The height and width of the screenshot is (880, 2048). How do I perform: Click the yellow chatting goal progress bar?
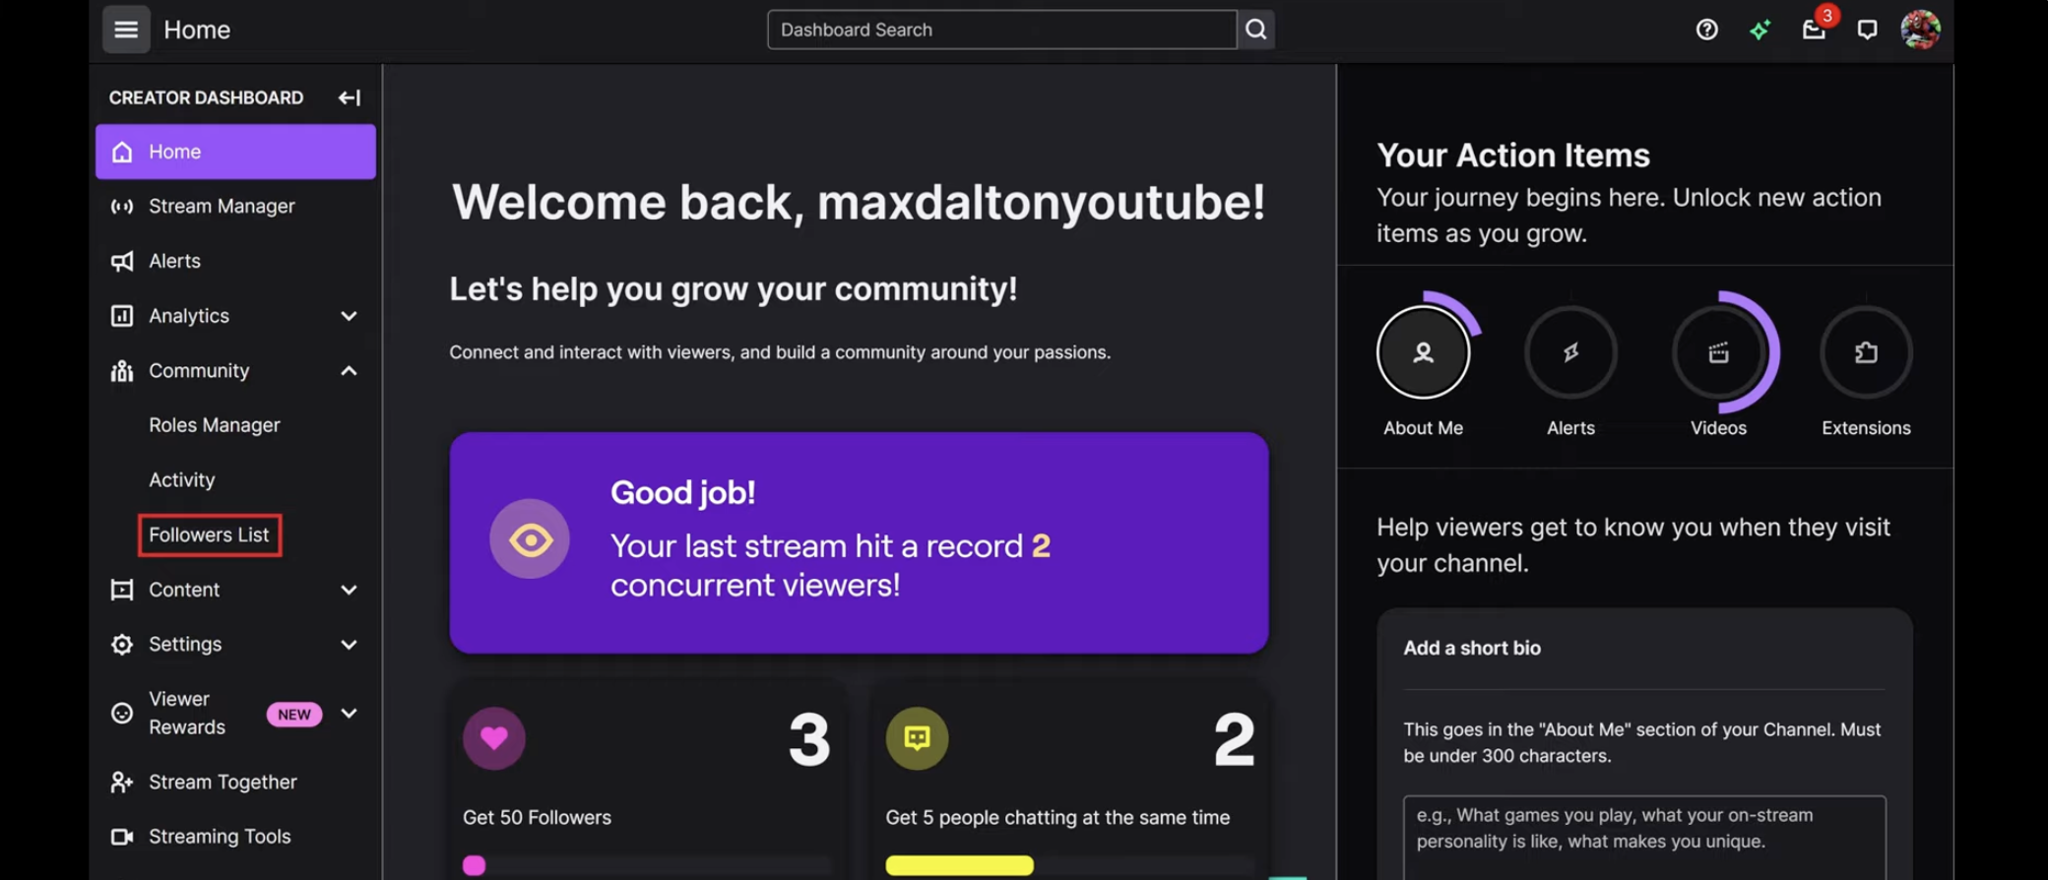pos(1069,865)
